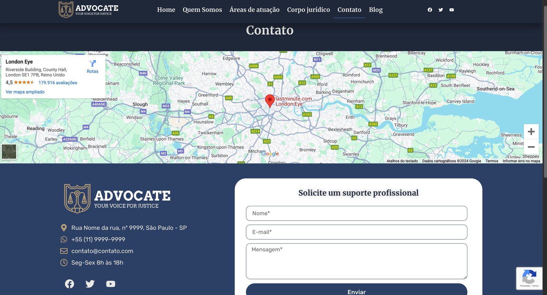Click Solicite um suporte profissional heading
Image resolution: width=547 pixels, height=295 pixels.
(x=358, y=193)
